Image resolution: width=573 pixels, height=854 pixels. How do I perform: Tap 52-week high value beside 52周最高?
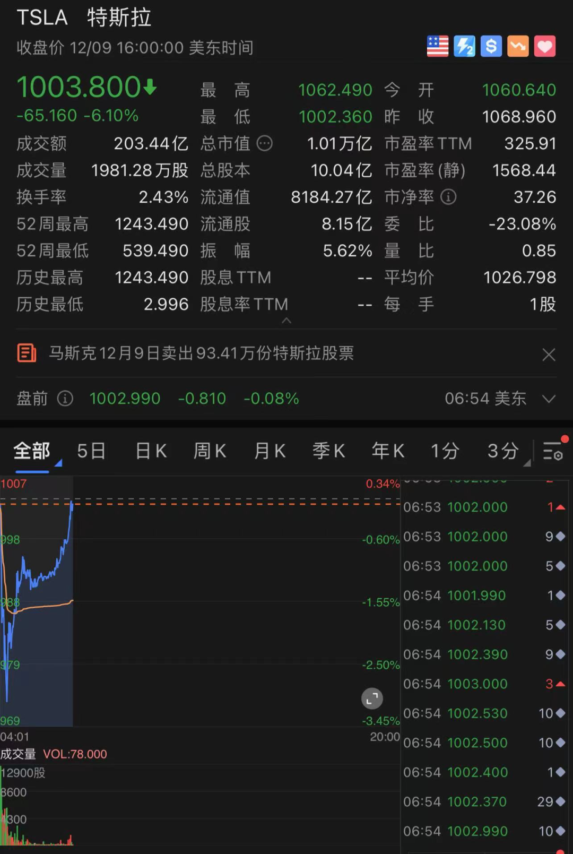click(152, 224)
